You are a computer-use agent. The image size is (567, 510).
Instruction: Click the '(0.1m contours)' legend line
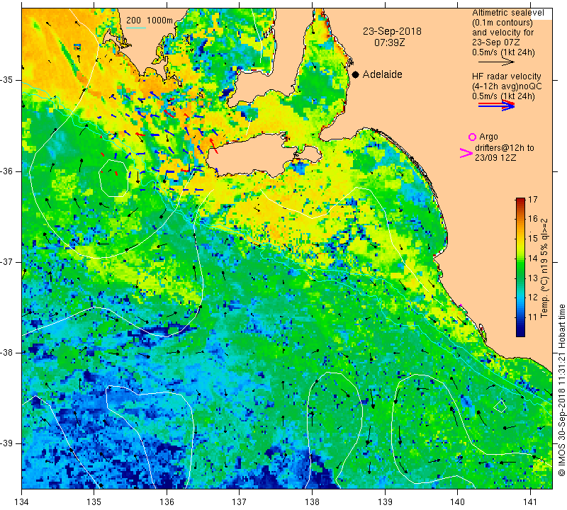503,23
